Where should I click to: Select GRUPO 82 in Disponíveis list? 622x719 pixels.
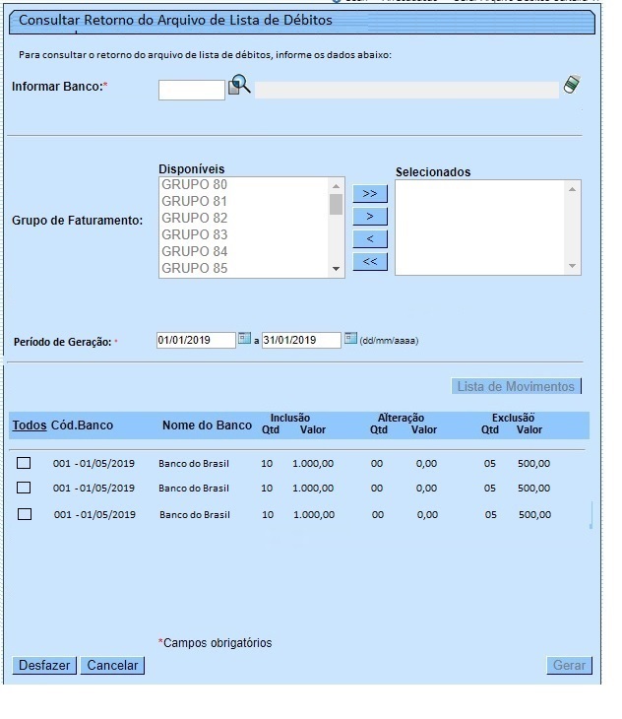195,218
